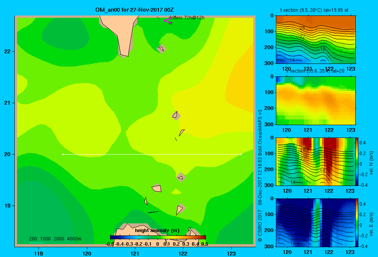Click Taiwan's southern tip landmass on the map

(122, 34)
